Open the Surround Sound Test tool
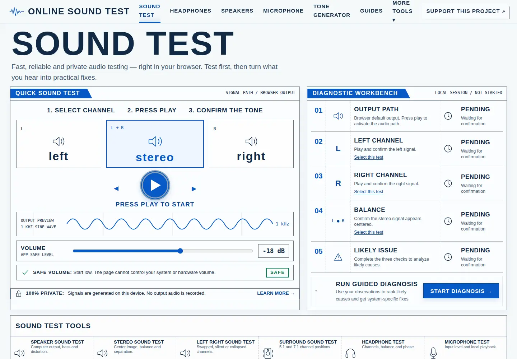Screen dimensions: 517x359 pos(300,348)
